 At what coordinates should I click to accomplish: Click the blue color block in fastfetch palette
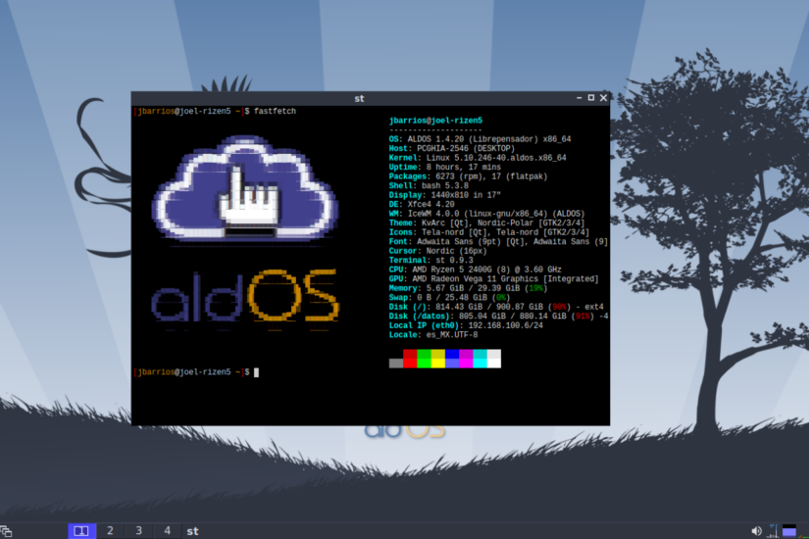coord(452,359)
